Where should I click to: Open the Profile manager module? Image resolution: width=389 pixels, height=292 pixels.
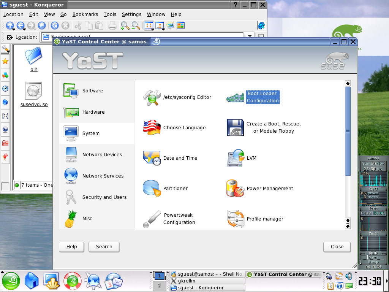[255, 219]
